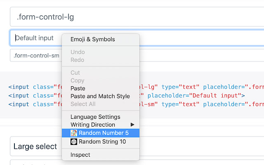Screen dimensions: 264x165
Task: Click Copy in the context menu
Action: [x=77, y=80]
